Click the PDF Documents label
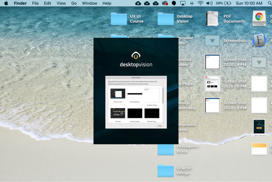The width and height of the screenshot is (272, 182). pyautogui.click(x=234, y=19)
